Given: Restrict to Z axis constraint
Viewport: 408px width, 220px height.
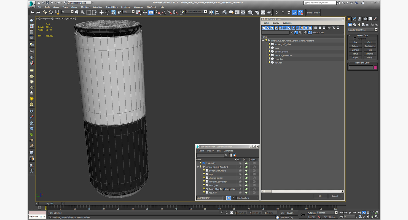Looking at the screenshot, I should [x=289, y=13].
